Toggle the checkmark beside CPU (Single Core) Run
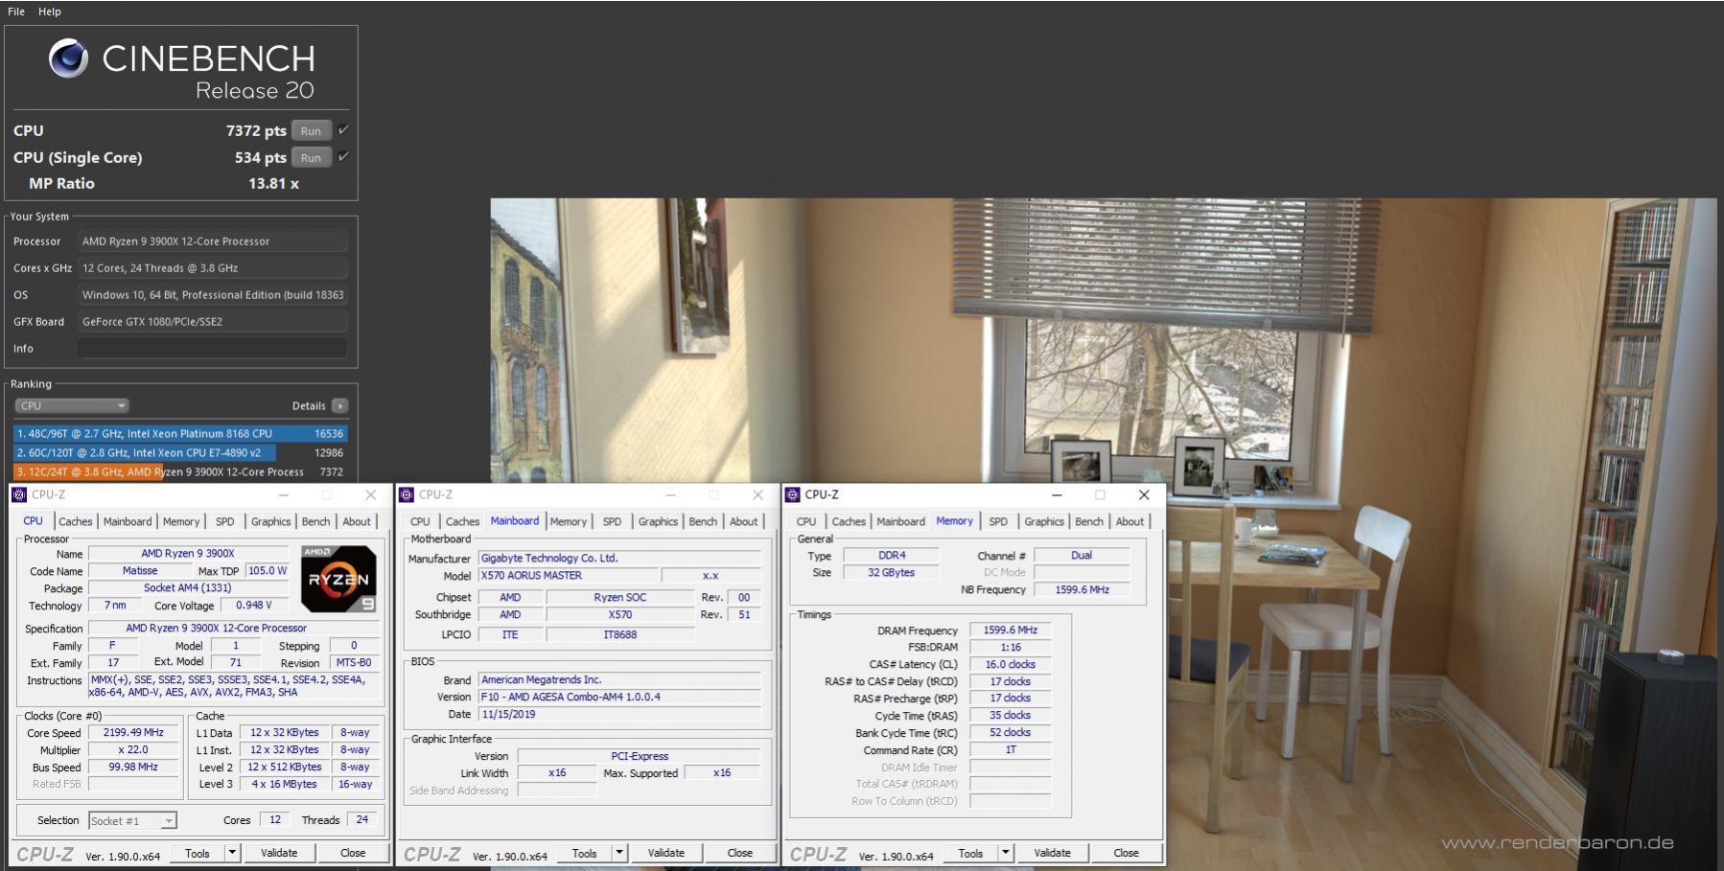This screenshot has height=871, width=1724. [343, 156]
